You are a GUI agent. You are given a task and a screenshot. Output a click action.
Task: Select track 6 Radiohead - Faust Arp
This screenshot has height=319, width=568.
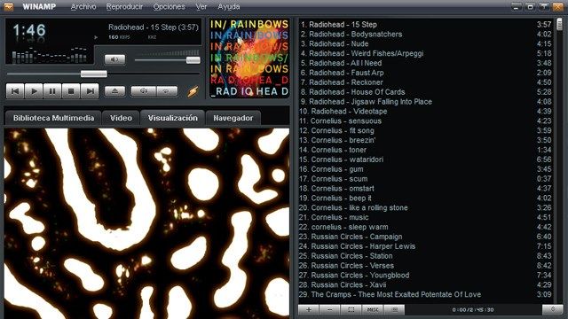pos(426,73)
